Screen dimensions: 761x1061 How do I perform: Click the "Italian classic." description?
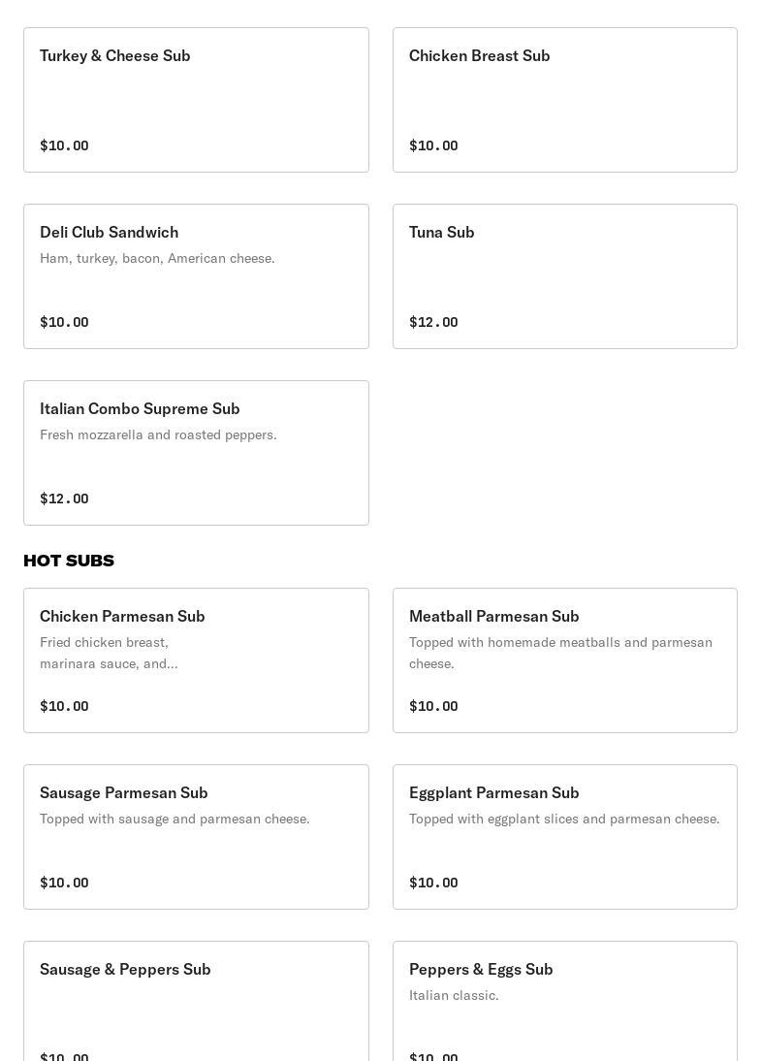pyautogui.click(x=454, y=995)
